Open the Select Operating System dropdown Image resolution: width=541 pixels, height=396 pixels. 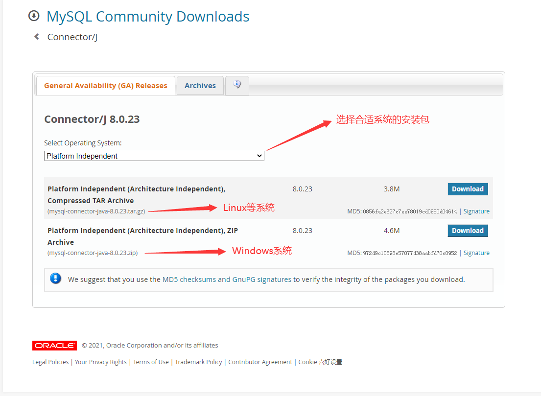154,156
